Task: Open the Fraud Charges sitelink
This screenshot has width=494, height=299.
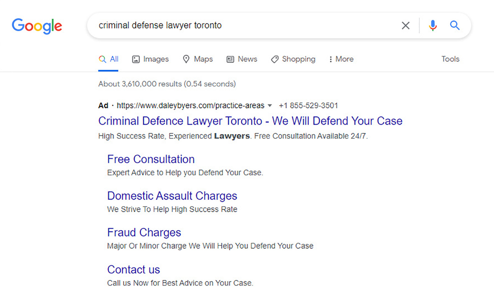Action: tap(144, 232)
